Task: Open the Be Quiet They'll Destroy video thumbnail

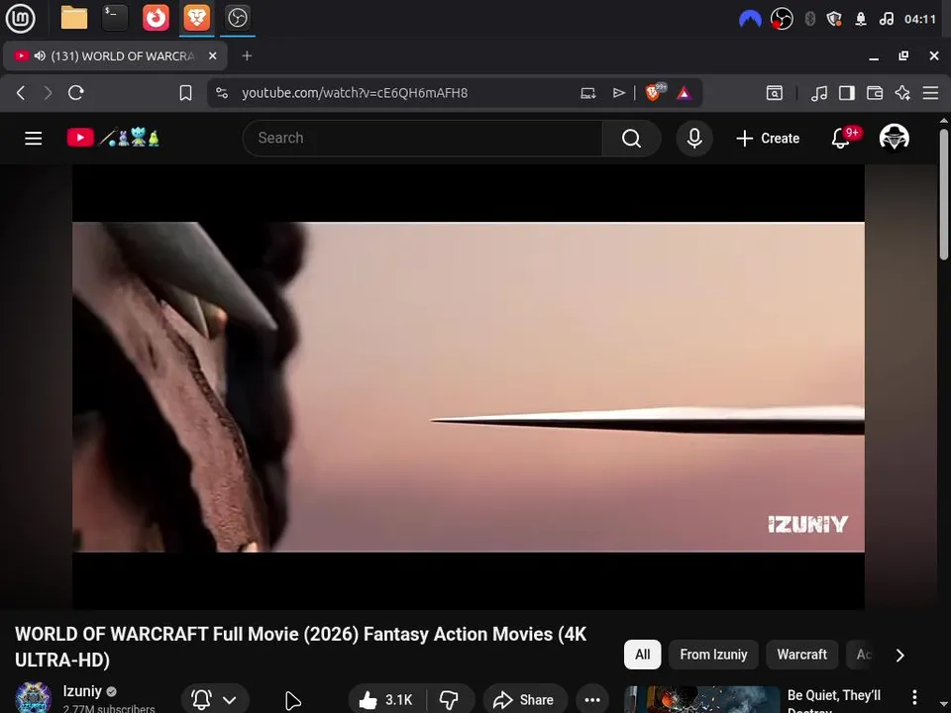Action: coord(701,700)
